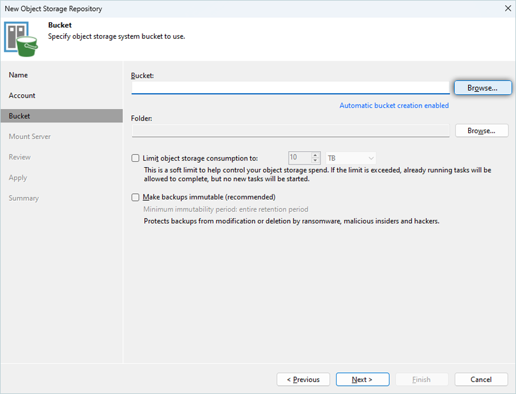Expand the TB unit dropdown
This screenshot has width=516, height=394.
(351, 158)
